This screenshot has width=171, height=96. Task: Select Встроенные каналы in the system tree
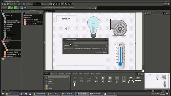[x=11, y=22]
